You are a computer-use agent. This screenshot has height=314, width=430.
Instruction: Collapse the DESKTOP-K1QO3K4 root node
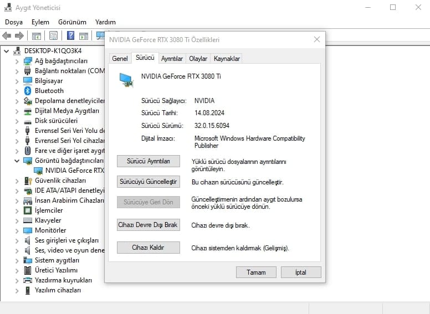click(7, 51)
